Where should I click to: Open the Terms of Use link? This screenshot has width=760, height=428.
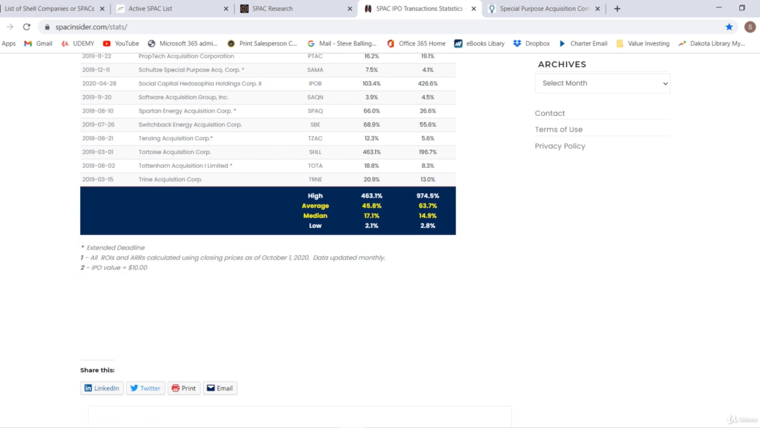559,129
